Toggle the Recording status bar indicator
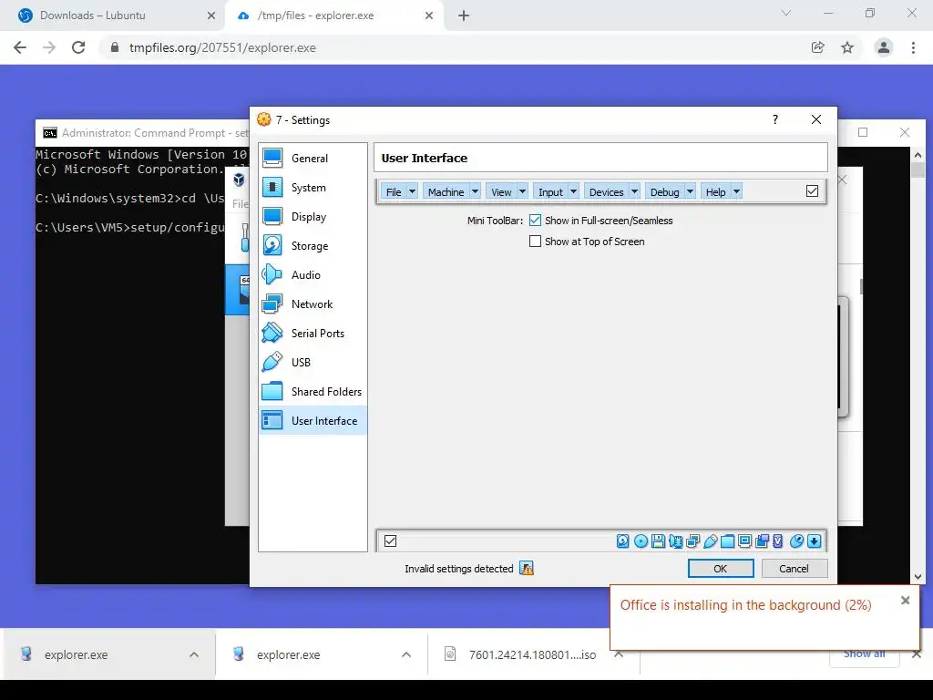 click(762, 541)
